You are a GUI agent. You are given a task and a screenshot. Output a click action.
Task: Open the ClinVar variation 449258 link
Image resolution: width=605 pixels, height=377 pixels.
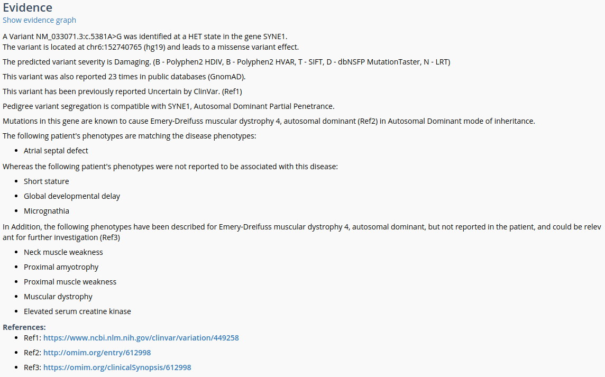[x=141, y=338]
